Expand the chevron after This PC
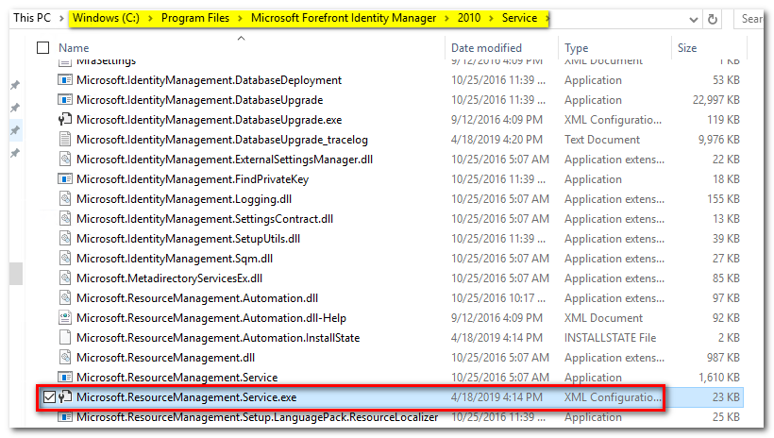This screenshot has width=774, height=438. pyautogui.click(x=61, y=18)
